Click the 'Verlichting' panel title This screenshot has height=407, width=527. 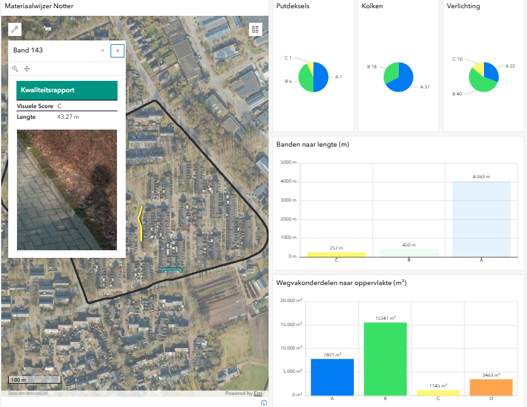[x=463, y=6]
